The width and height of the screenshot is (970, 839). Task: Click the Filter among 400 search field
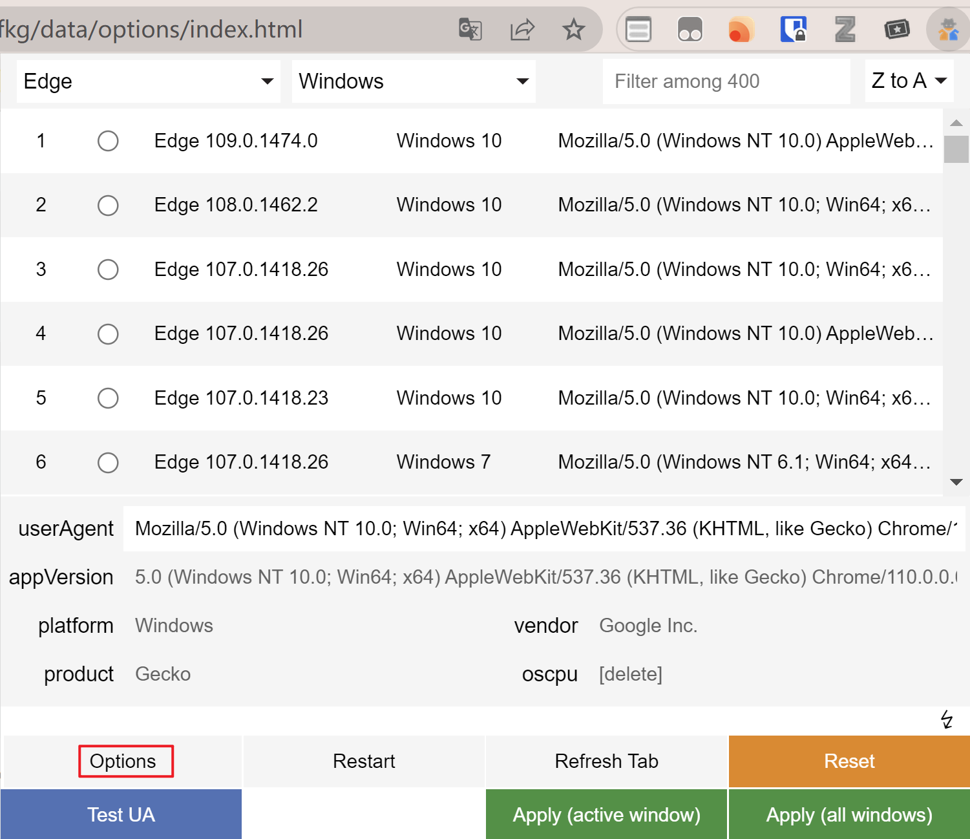coord(726,81)
